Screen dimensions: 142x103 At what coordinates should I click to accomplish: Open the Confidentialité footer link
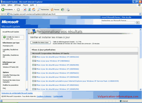tap(58, 96)
